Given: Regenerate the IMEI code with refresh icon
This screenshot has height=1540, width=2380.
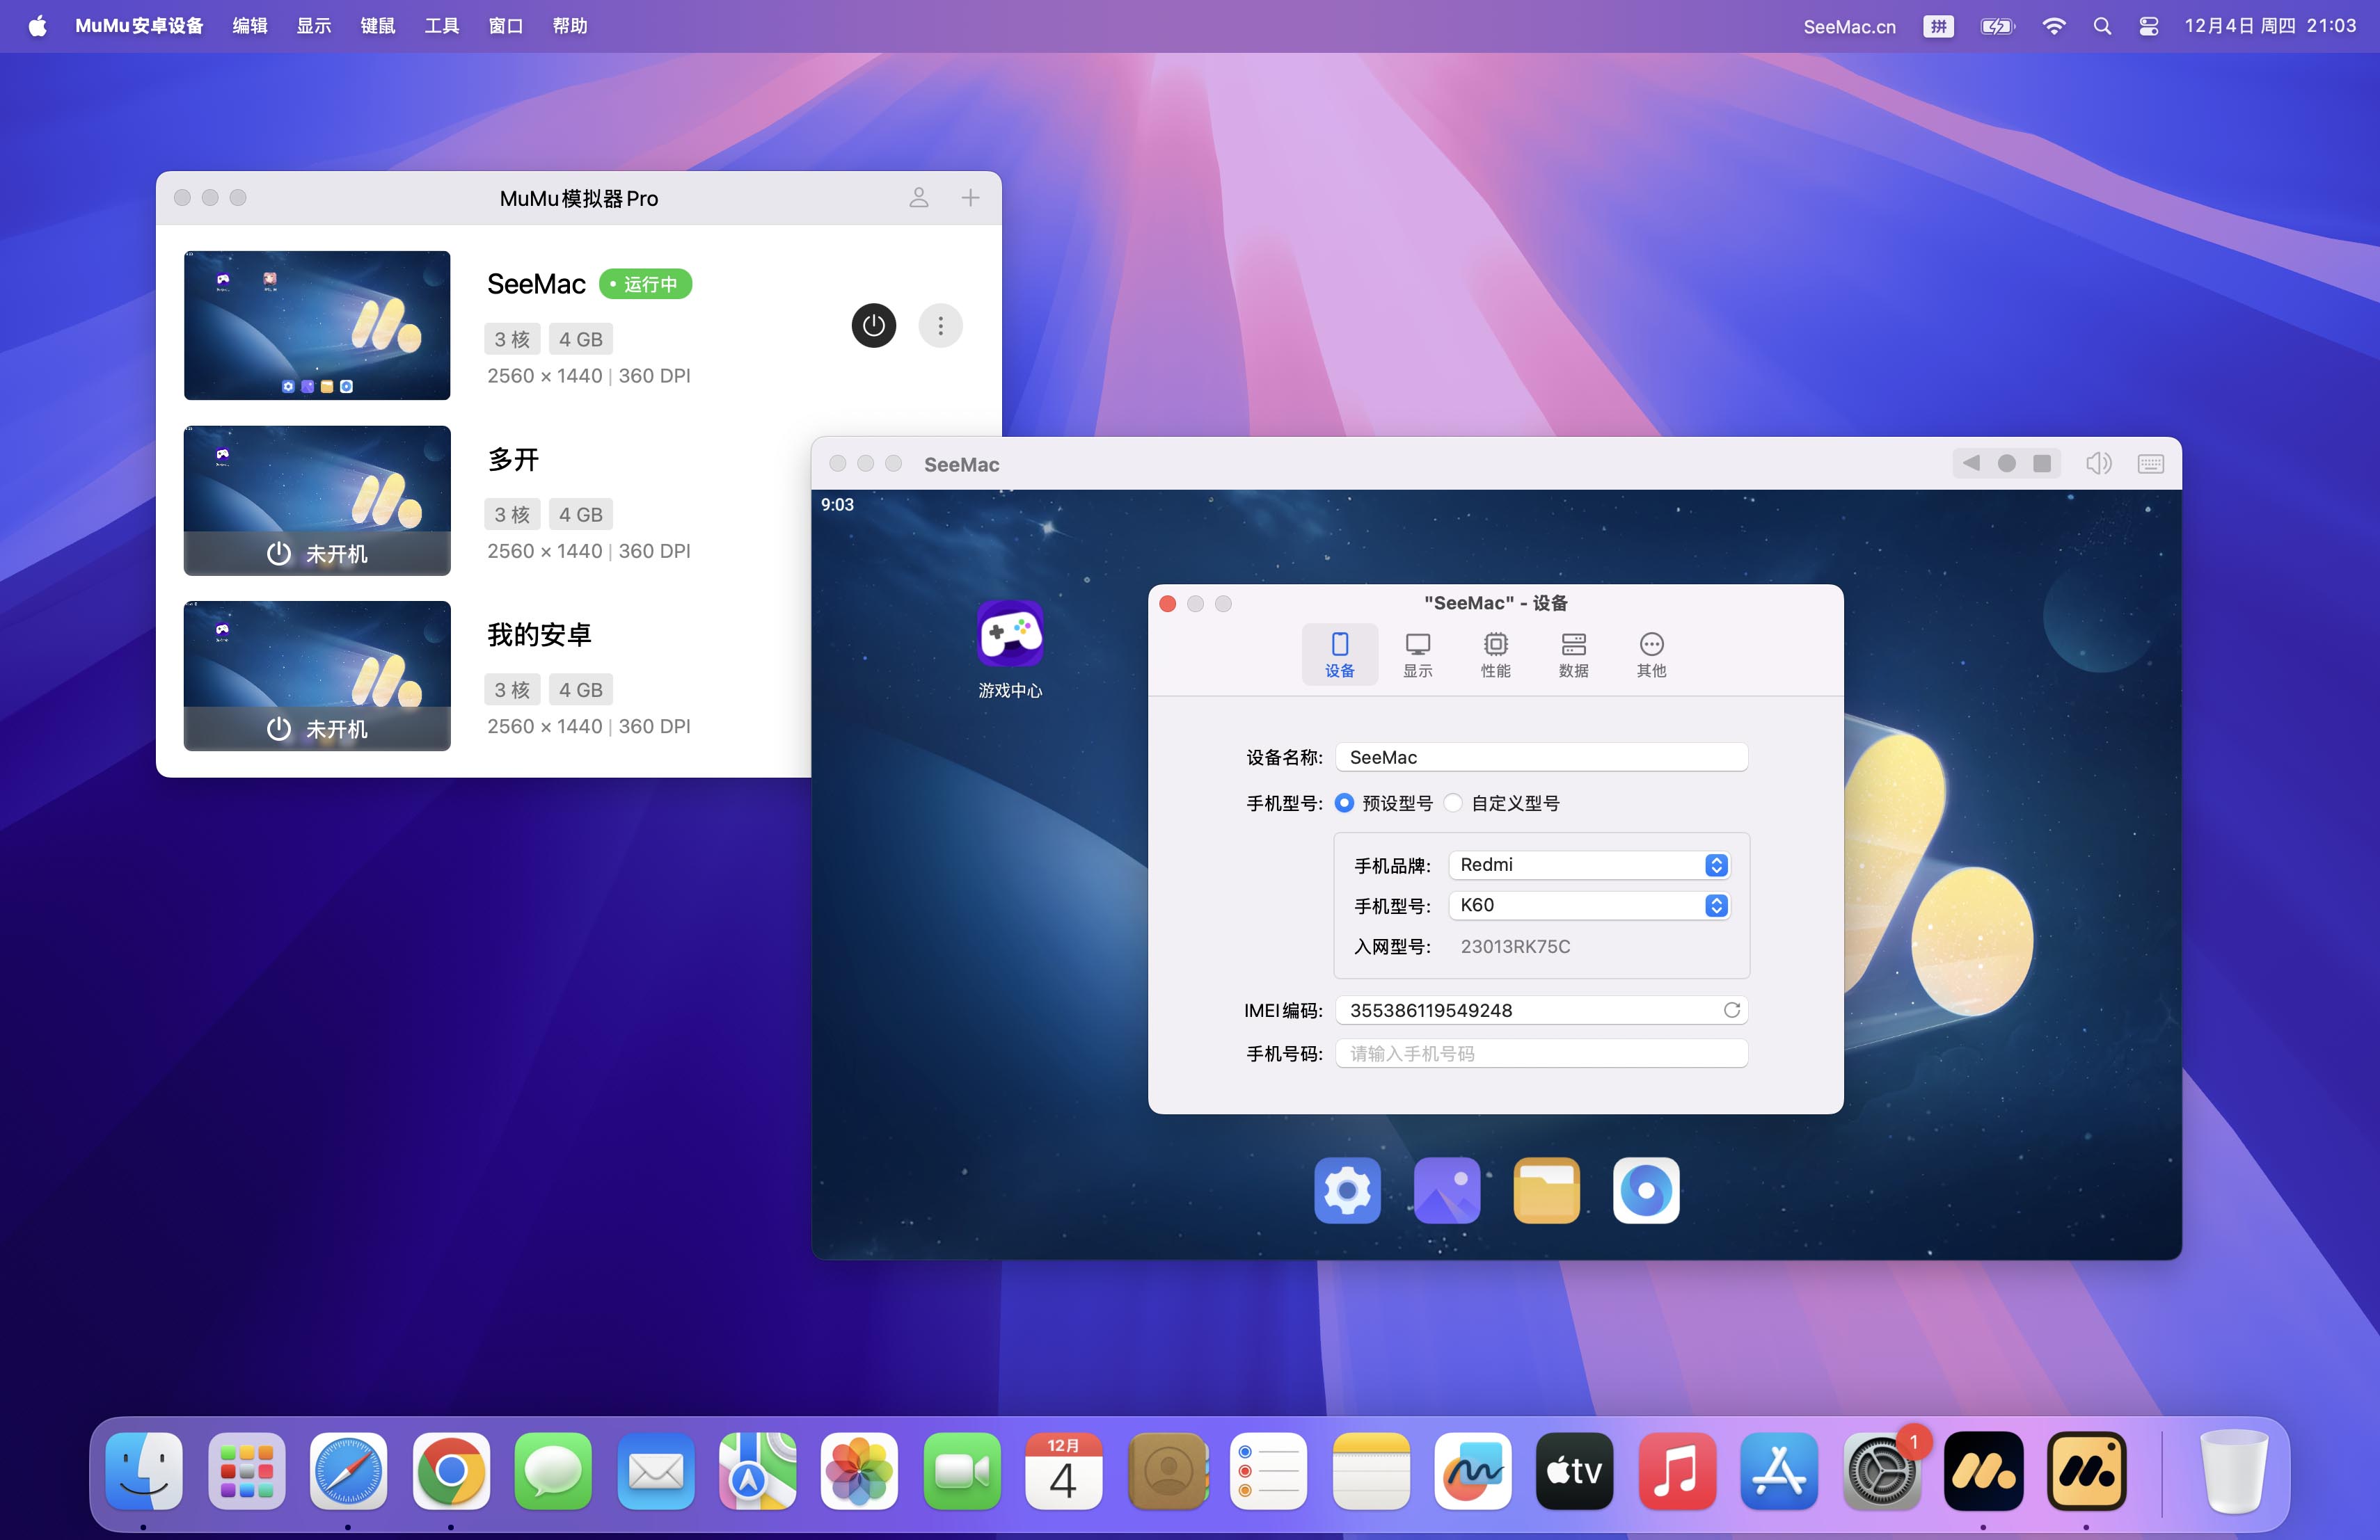Looking at the screenshot, I should pos(1731,1011).
